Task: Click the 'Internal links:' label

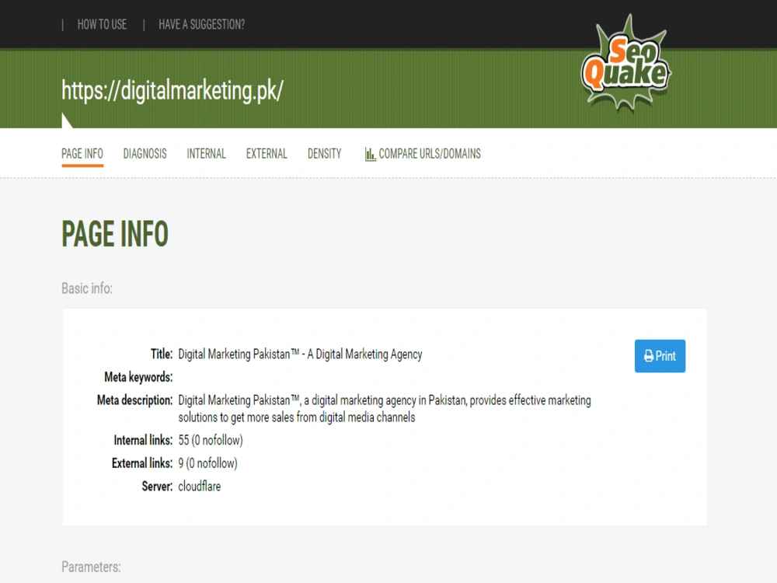Action: click(143, 440)
